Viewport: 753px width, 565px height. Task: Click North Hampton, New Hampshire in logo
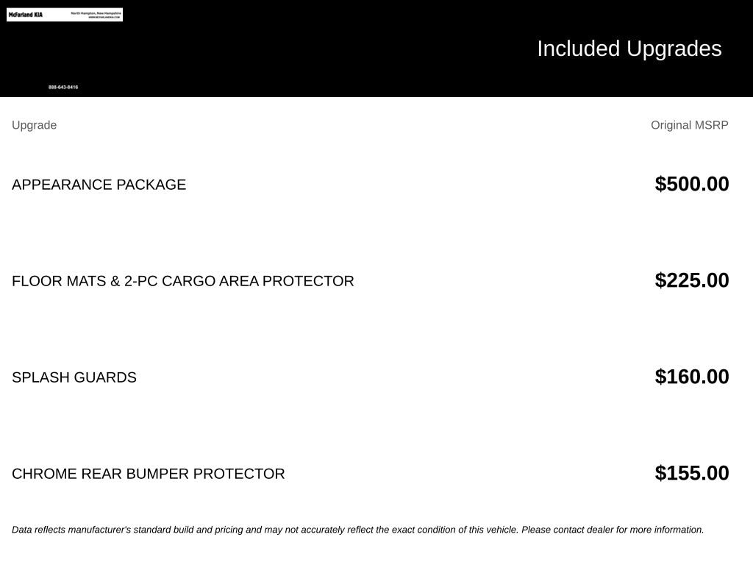(x=96, y=13)
